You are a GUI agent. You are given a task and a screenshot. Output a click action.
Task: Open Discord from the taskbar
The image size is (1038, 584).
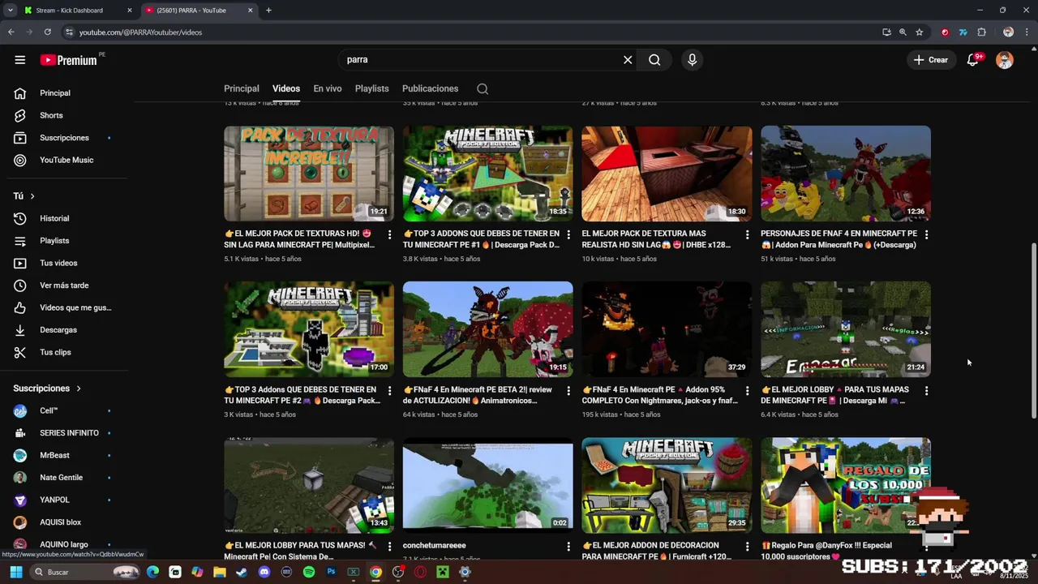point(264,572)
